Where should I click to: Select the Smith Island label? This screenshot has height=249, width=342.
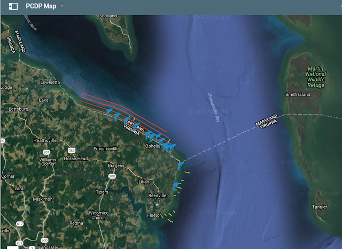pos(298,94)
